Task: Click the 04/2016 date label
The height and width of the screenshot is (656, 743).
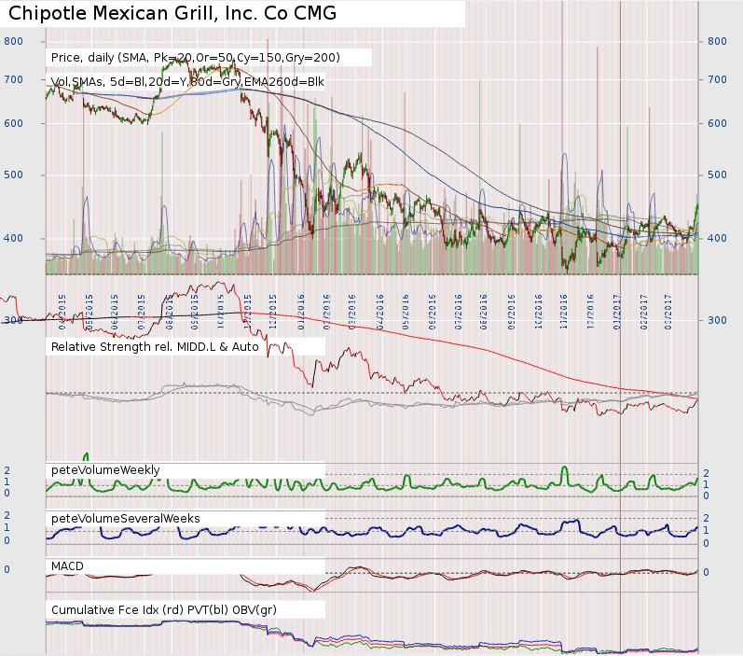Action: [x=380, y=312]
